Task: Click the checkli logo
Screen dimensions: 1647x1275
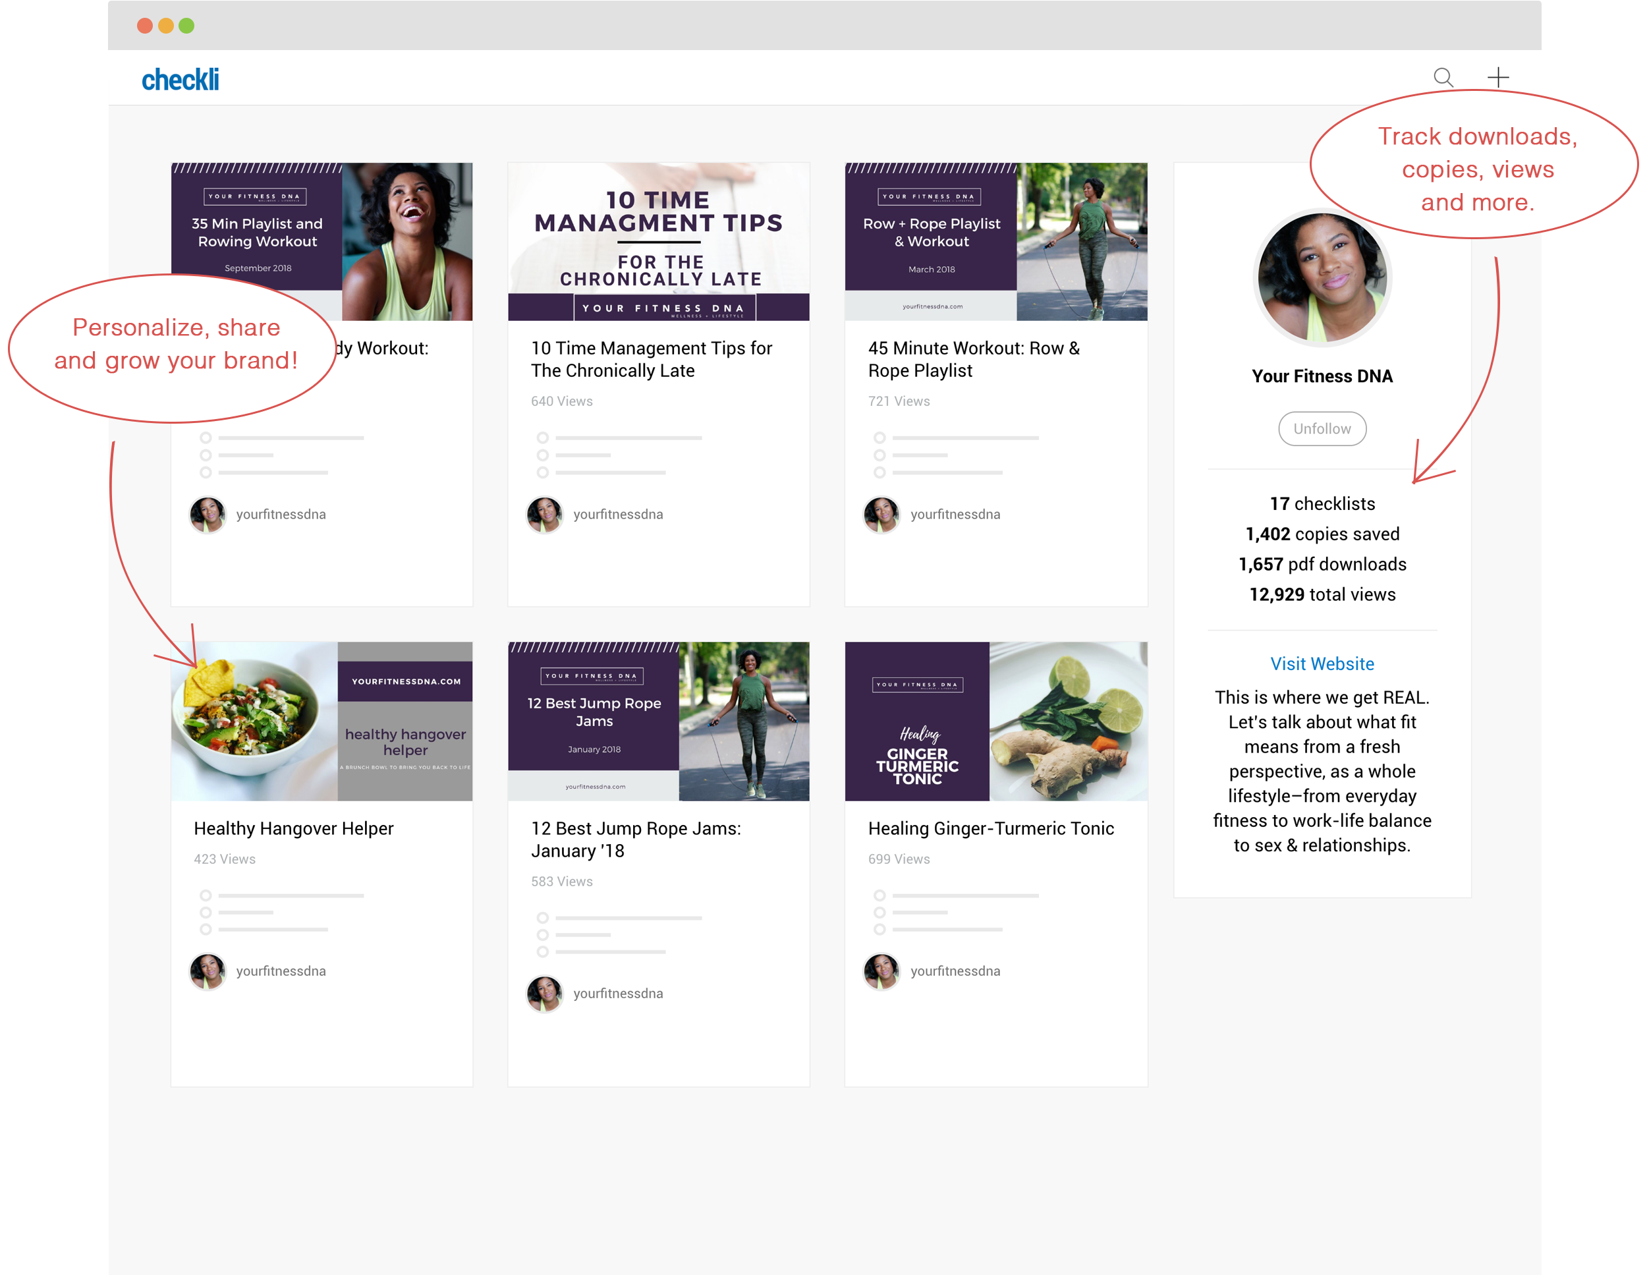Action: pos(181,80)
